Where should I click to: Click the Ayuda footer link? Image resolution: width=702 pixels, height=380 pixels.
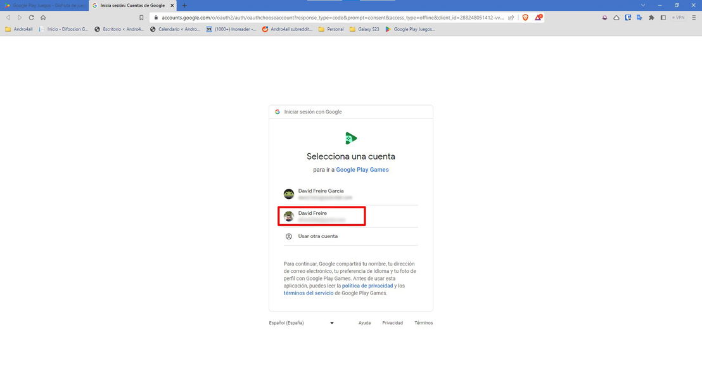tap(364, 323)
